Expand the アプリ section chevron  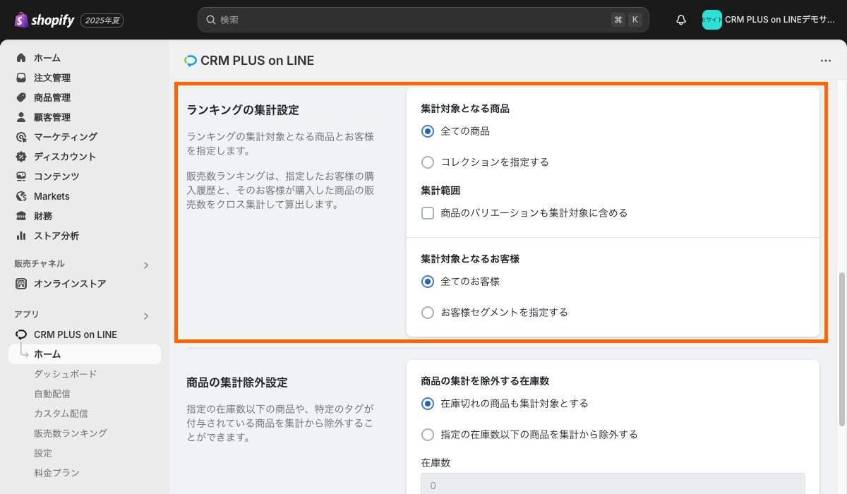pyautogui.click(x=146, y=316)
